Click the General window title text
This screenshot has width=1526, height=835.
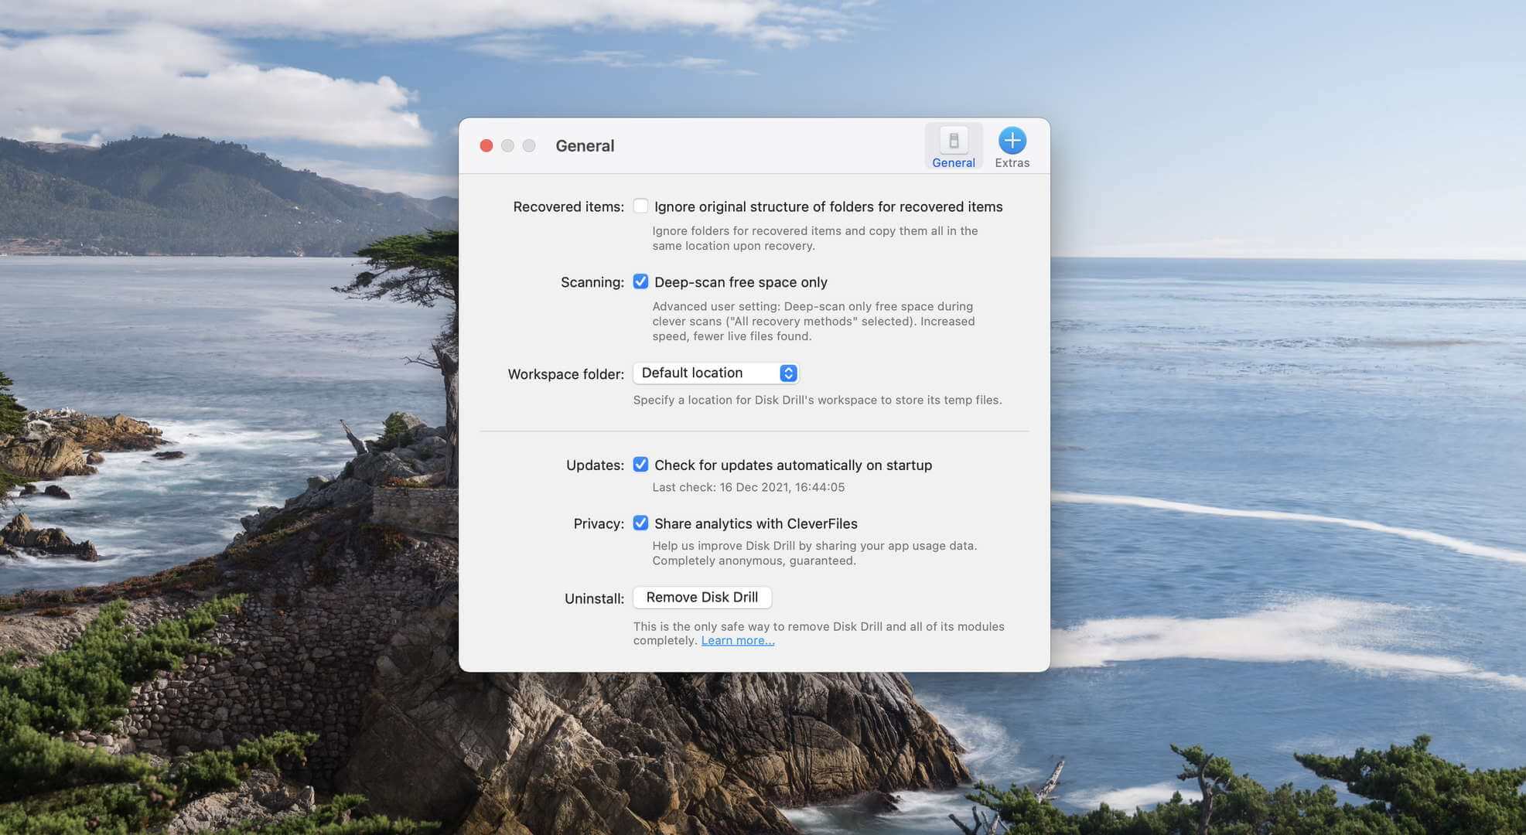coord(585,145)
